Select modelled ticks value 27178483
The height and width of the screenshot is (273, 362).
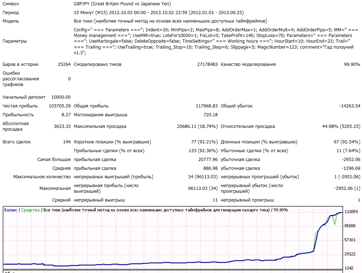tap(207, 64)
